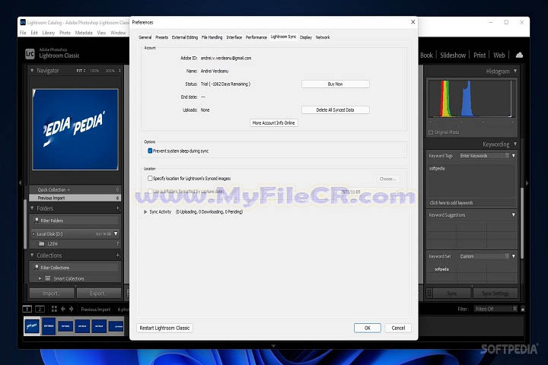The width and height of the screenshot is (548, 365).
Task: Collapse the Navigator panel
Action: click(32, 71)
